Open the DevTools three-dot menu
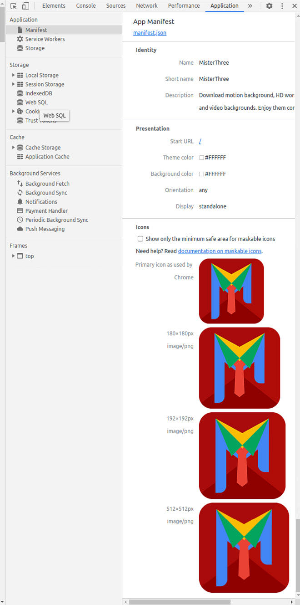The image size is (300, 605). pyautogui.click(x=282, y=6)
